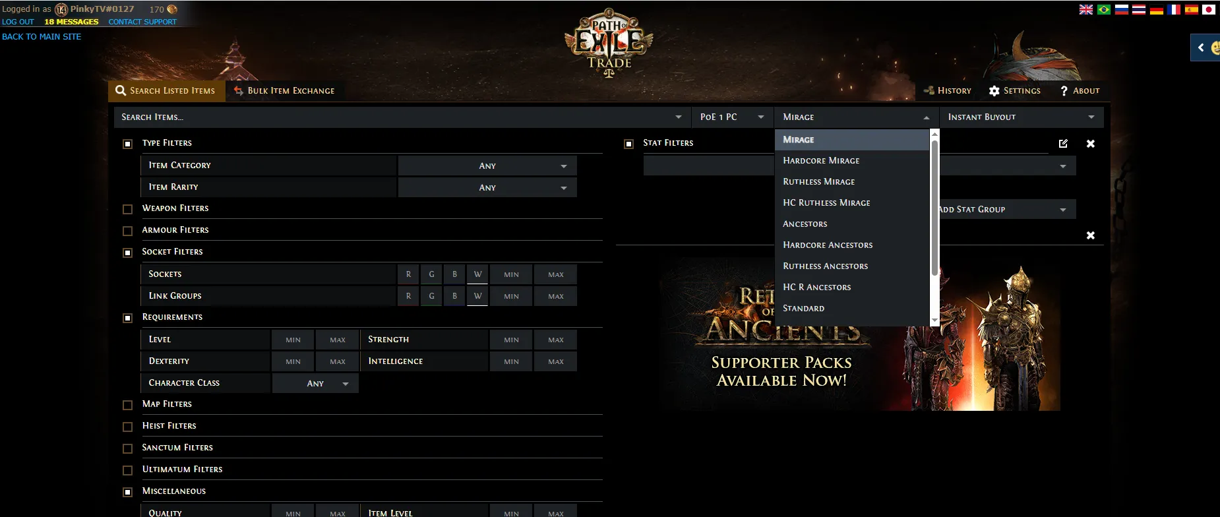Go Back to Main Site
This screenshot has height=517, width=1220.
(x=42, y=36)
